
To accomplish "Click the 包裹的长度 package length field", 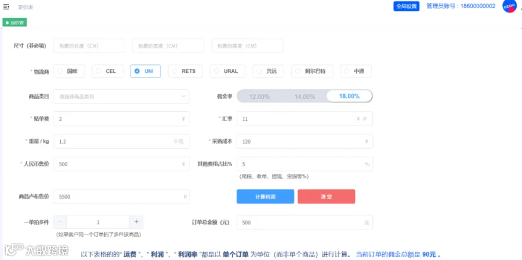I will (x=89, y=46).
